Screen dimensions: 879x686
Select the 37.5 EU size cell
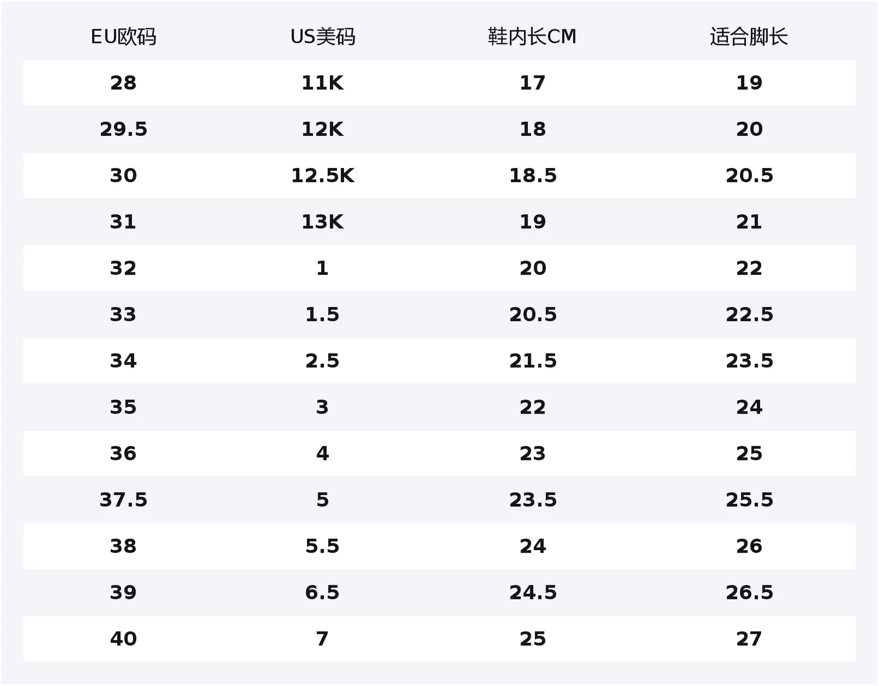tap(124, 500)
